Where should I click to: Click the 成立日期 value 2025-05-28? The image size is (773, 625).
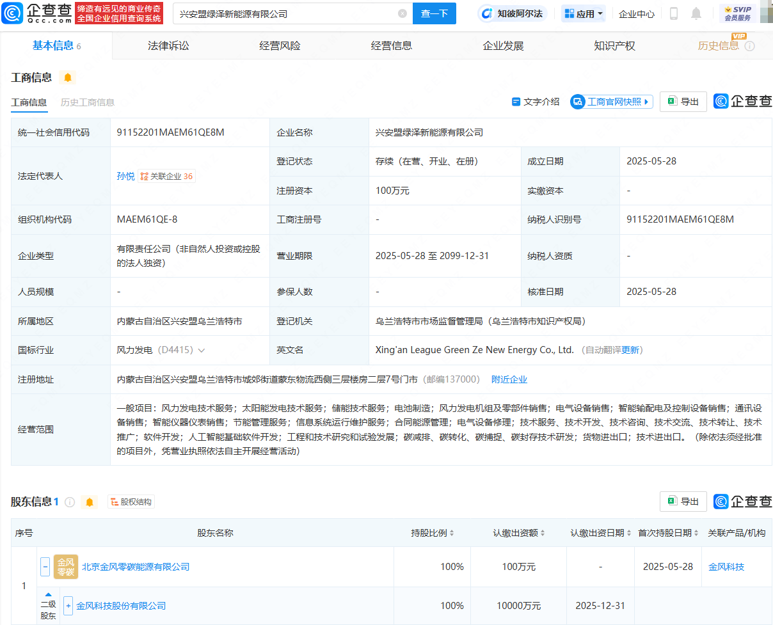651,161
